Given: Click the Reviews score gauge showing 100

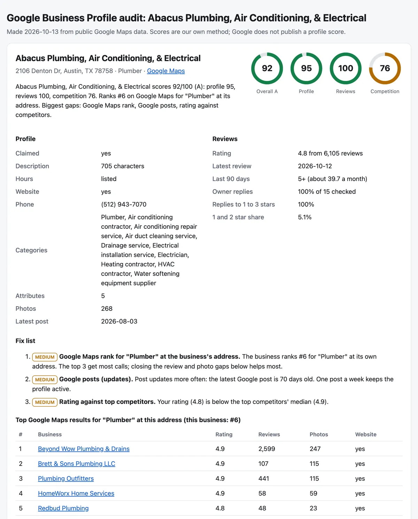Looking at the screenshot, I should [x=346, y=68].
